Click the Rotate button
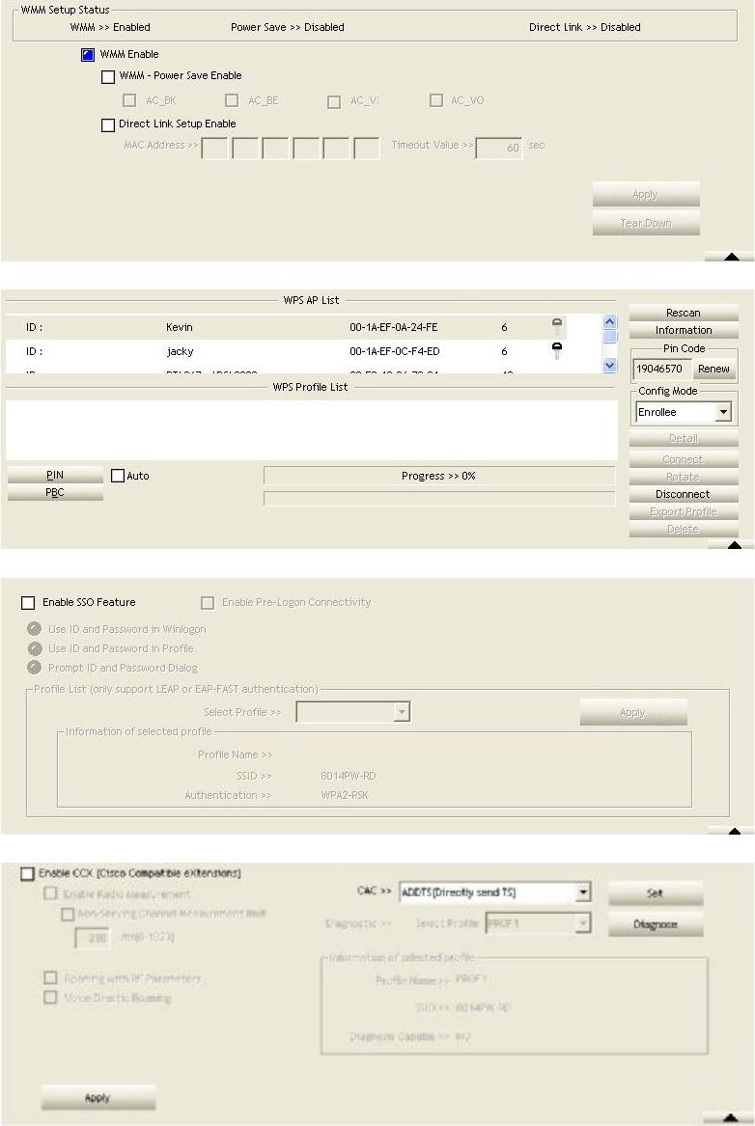Screen dimensions: 755x1126 (684, 477)
